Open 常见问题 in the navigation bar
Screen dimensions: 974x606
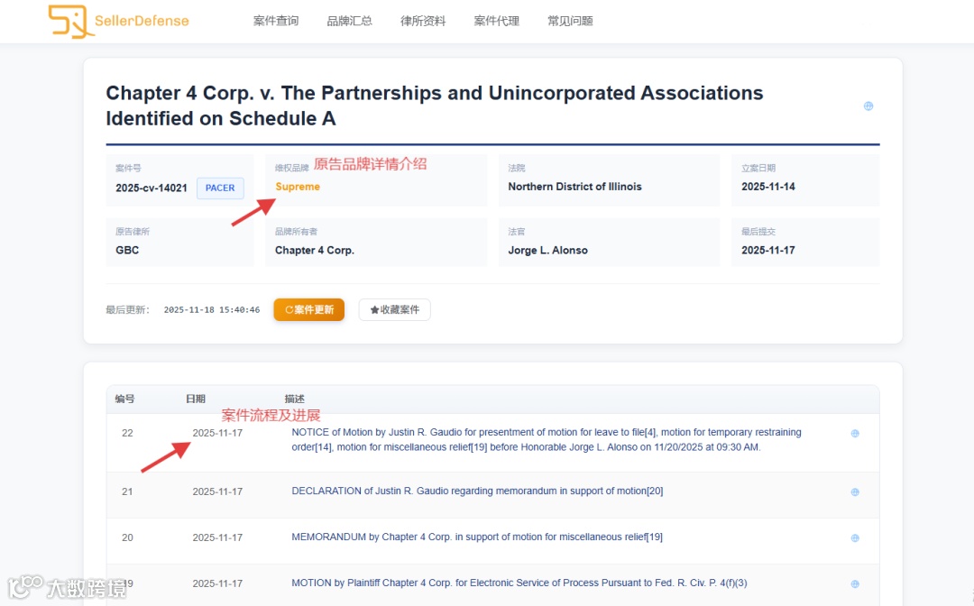point(570,21)
